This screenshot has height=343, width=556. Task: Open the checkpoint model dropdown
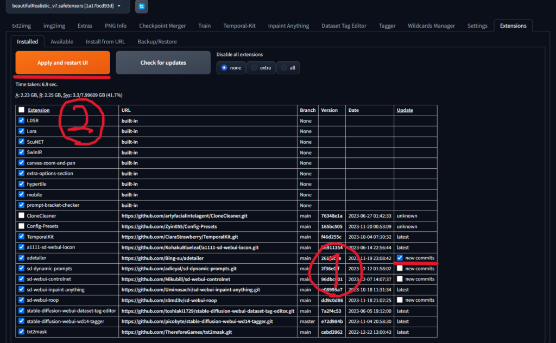pos(67,6)
